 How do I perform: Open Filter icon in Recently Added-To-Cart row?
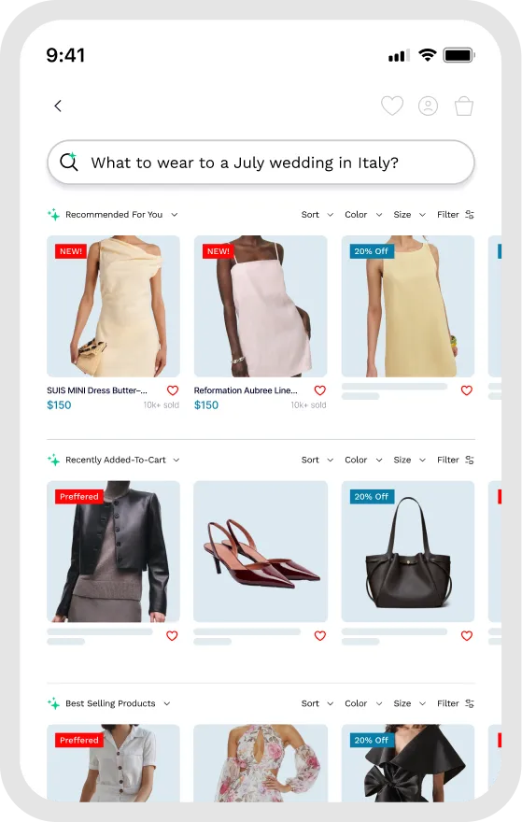(470, 460)
